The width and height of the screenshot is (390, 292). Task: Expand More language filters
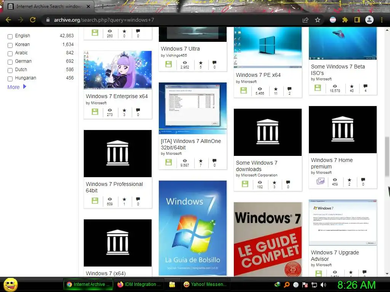pyautogui.click(x=17, y=87)
